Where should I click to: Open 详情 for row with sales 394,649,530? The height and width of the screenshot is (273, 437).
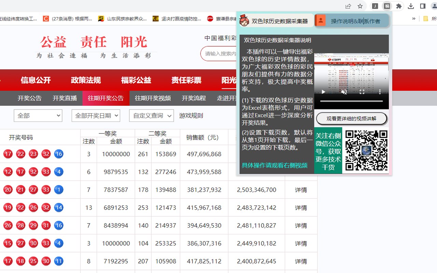[x=301, y=226]
